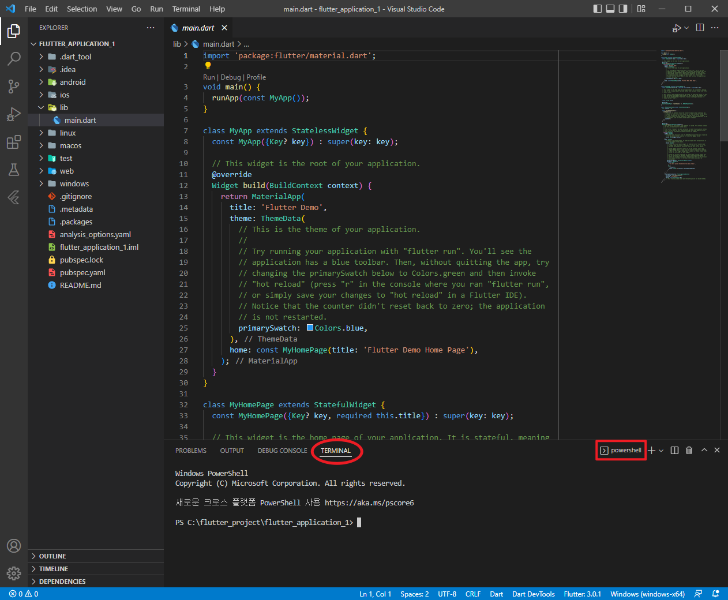Toggle Secondary Side Bar visibility
Viewport: 728px width, 600px height.
tap(623, 9)
